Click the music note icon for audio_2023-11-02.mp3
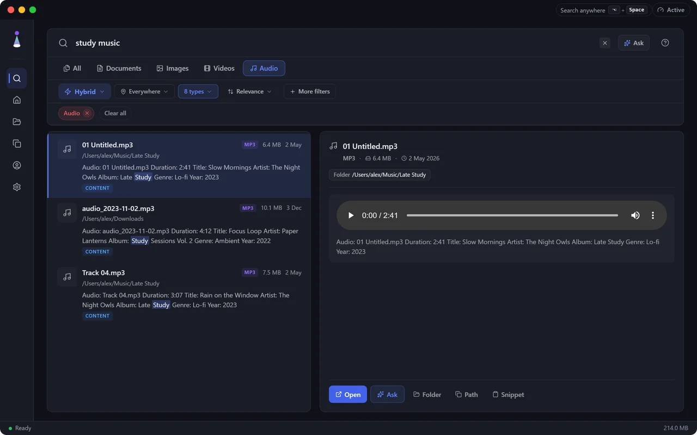 [x=67, y=213]
